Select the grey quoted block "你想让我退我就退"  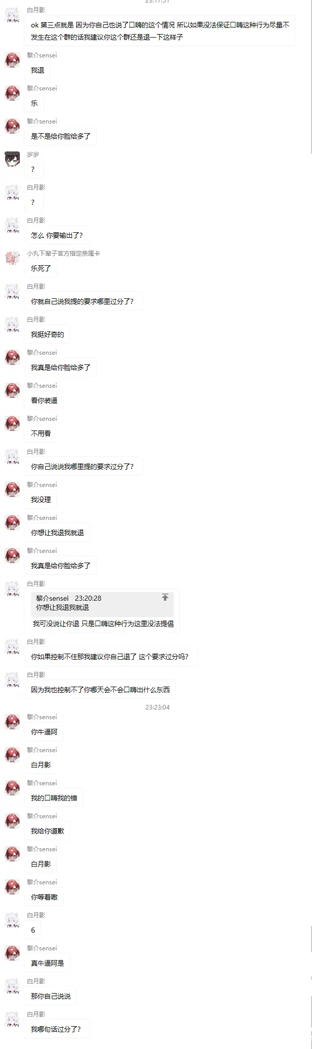point(102,603)
